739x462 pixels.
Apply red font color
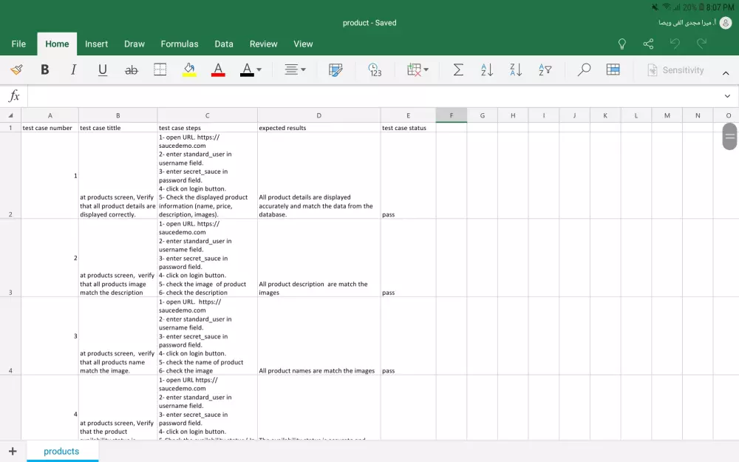point(218,69)
